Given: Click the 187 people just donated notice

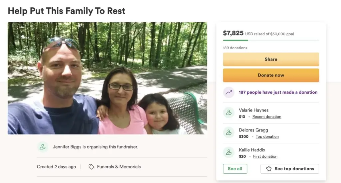Looking at the screenshot, I should click(x=278, y=92).
